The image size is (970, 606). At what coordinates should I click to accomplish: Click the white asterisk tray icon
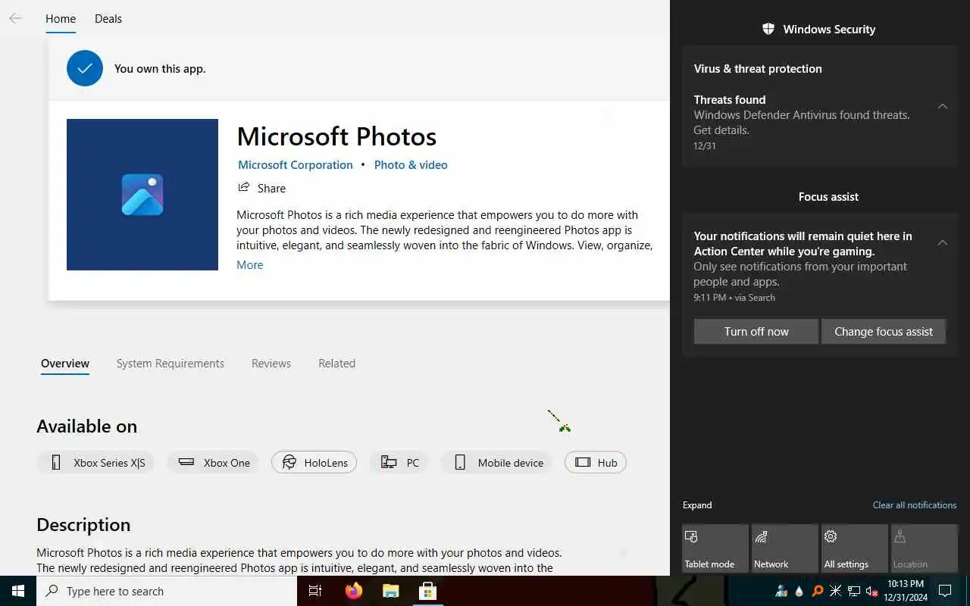pos(836,591)
